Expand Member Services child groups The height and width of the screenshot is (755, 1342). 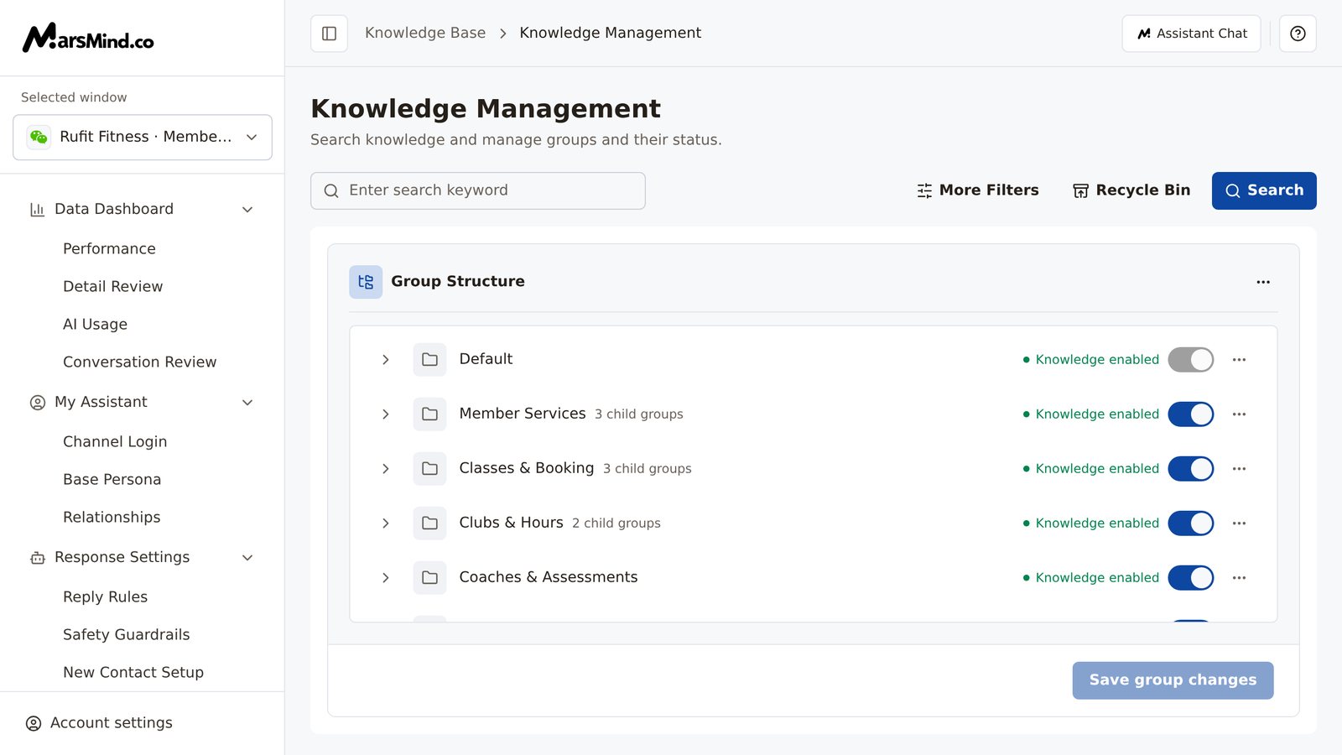(386, 414)
